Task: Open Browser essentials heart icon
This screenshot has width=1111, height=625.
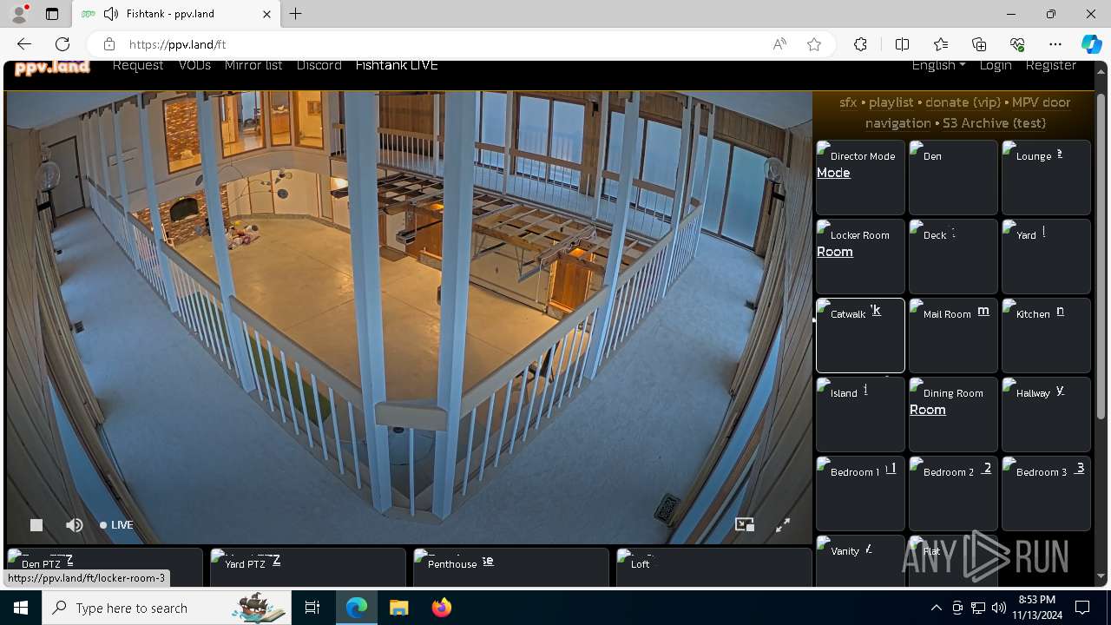Action: tap(1017, 44)
